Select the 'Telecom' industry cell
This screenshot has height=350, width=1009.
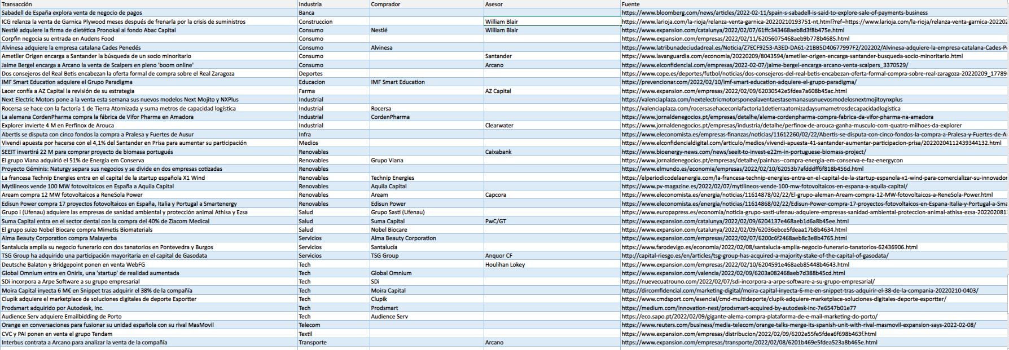tap(334, 325)
